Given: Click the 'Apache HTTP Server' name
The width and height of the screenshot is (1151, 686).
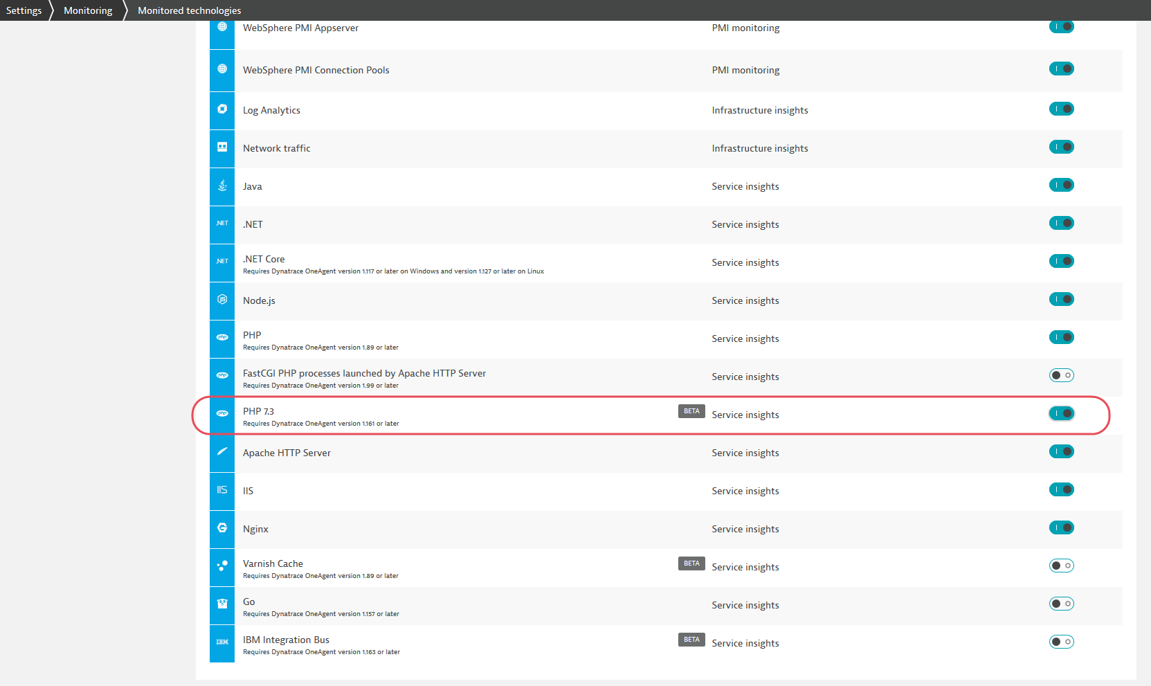Looking at the screenshot, I should [287, 453].
